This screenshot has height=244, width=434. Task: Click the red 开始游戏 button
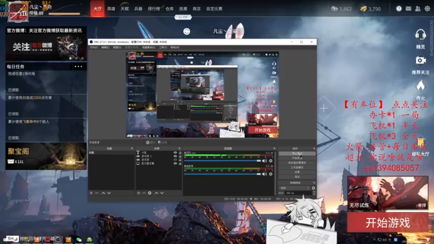pyautogui.click(x=387, y=222)
